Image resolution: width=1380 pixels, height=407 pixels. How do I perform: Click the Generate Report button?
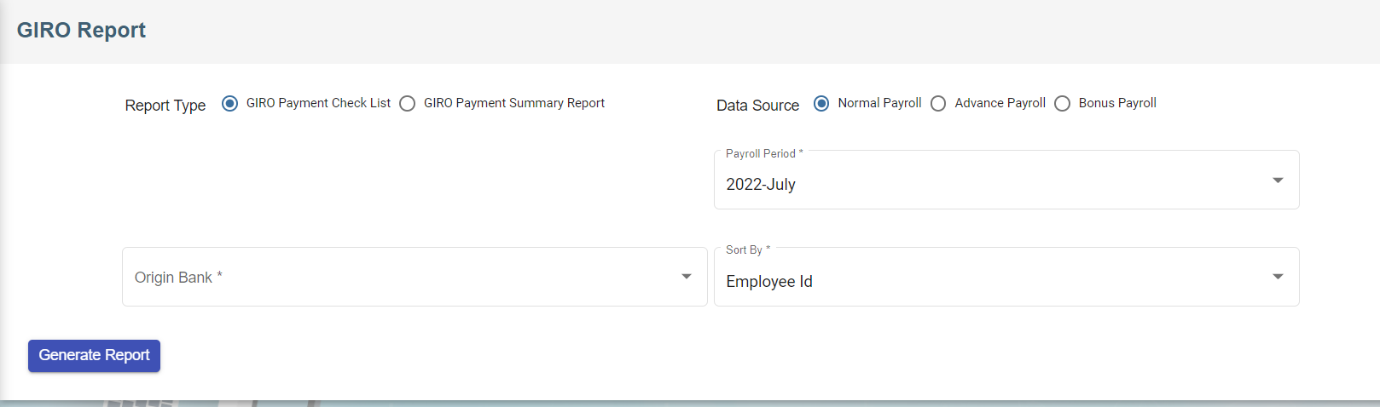(94, 356)
